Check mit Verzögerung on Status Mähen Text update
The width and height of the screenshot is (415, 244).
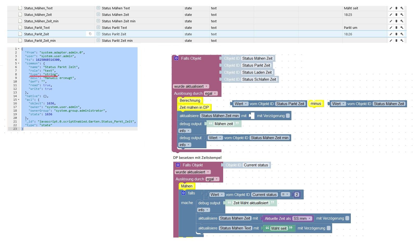pyautogui.click(x=328, y=228)
